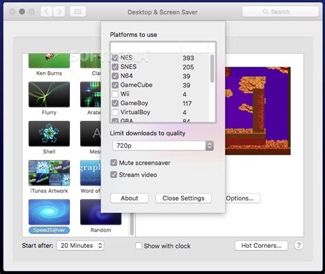Enable the VirtualBoy platform checkbox

point(115,112)
